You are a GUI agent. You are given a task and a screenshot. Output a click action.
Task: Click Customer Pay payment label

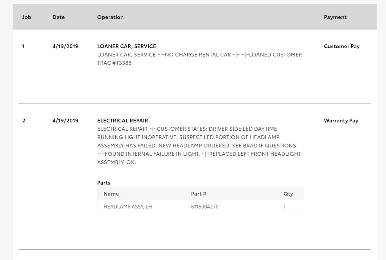(342, 46)
